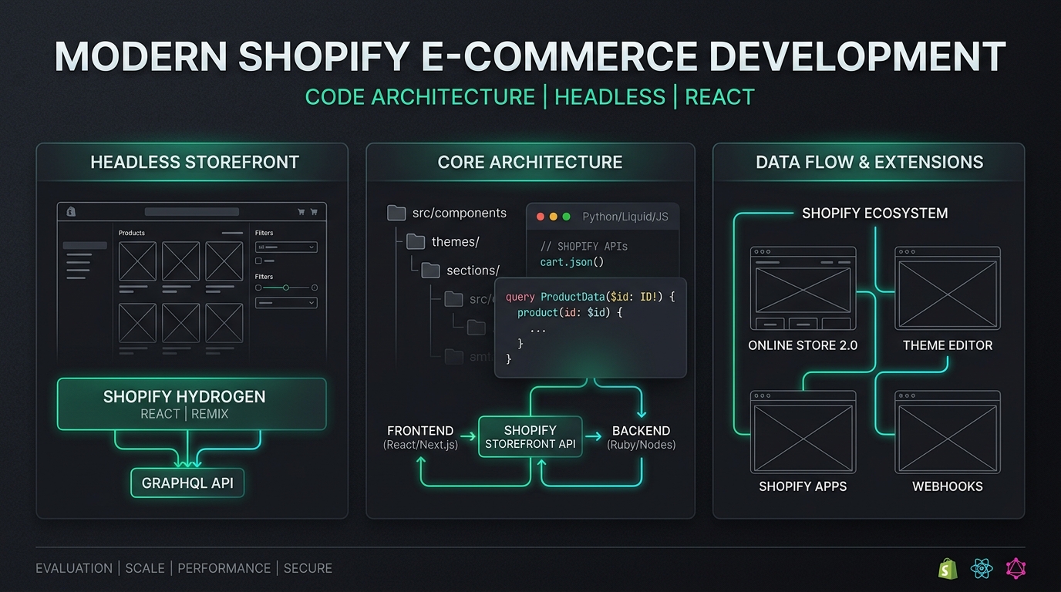The image size is (1061, 592).
Task: Click the React atom logo in the footer
Action: [982, 569]
